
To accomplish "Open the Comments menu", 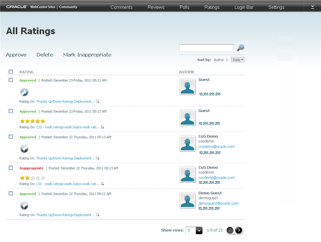I will click(121, 7).
